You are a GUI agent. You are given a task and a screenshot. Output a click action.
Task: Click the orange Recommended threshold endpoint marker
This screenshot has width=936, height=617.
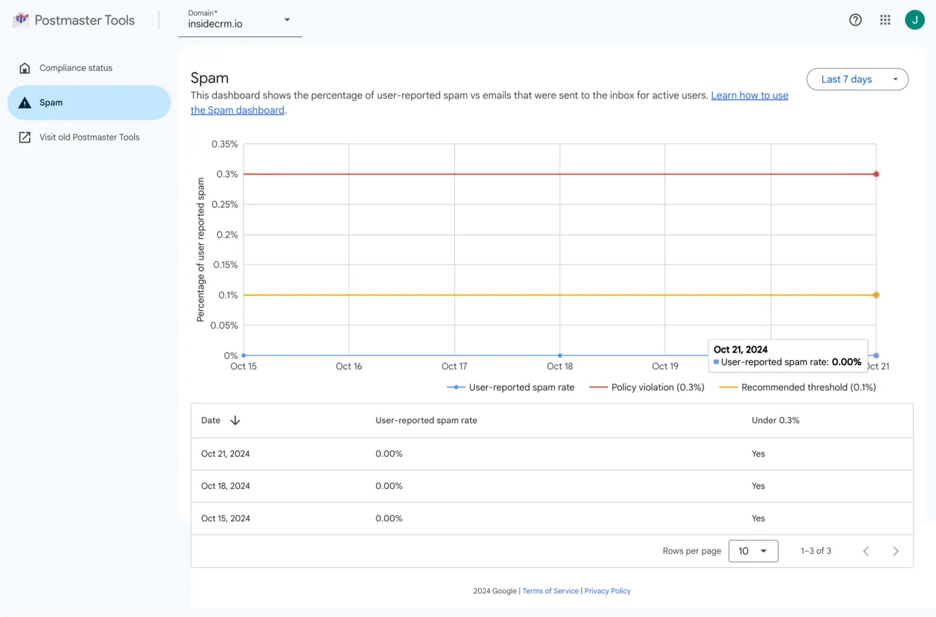coord(876,295)
